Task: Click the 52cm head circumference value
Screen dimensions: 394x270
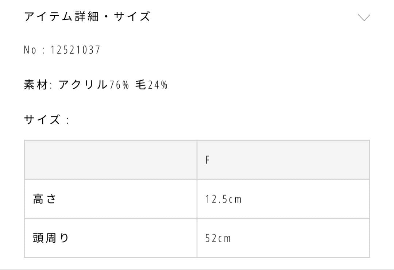Action: pyautogui.click(x=218, y=238)
